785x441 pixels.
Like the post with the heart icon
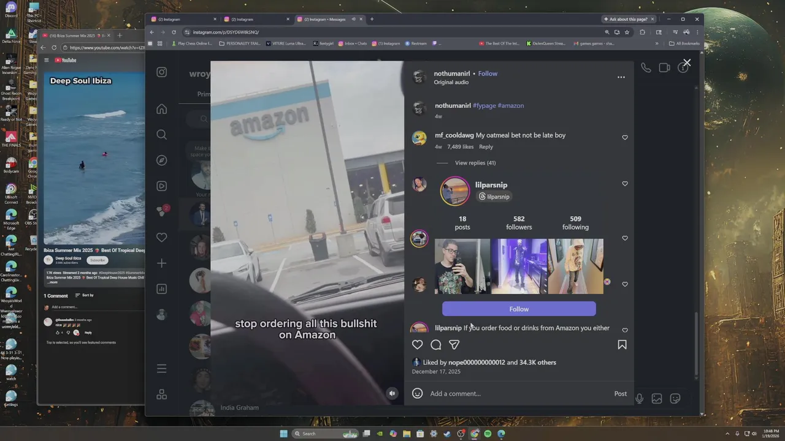(x=417, y=345)
